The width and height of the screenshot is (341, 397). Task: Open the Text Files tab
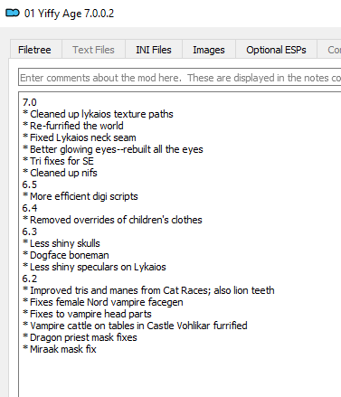tap(93, 50)
